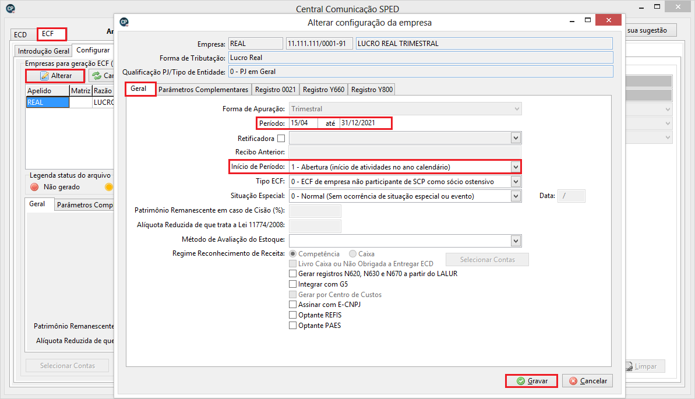Switch to the Registro Y800 tab
This screenshot has height=399, width=695.
tap(372, 90)
